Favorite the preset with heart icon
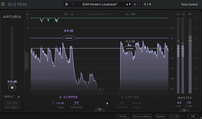Screen dimensions: 202x119 [x=73, y=4]
